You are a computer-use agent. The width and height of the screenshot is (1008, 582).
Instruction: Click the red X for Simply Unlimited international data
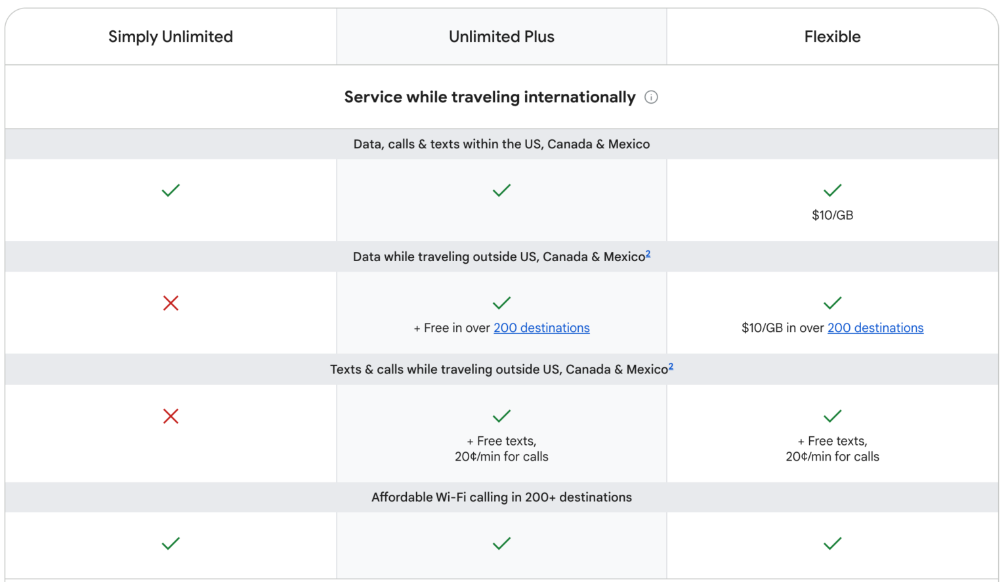click(170, 303)
